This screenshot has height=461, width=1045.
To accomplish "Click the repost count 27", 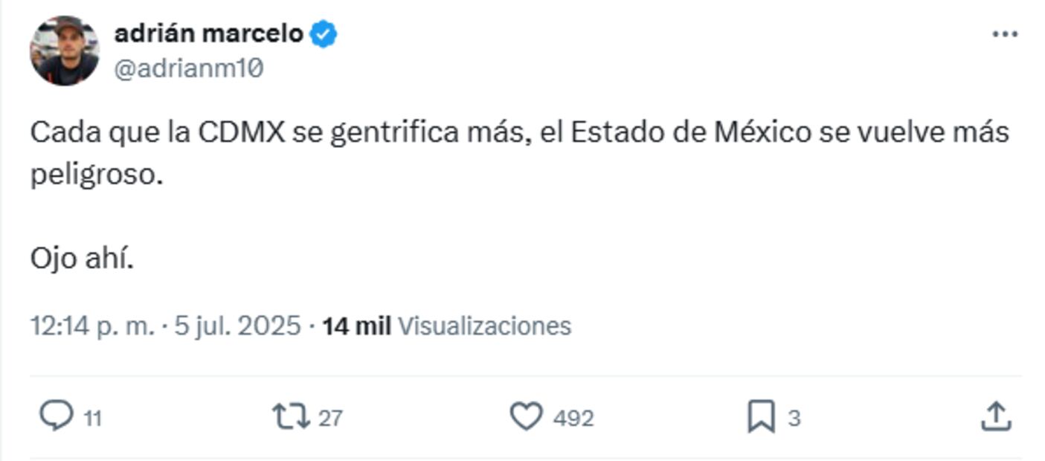I will (330, 419).
